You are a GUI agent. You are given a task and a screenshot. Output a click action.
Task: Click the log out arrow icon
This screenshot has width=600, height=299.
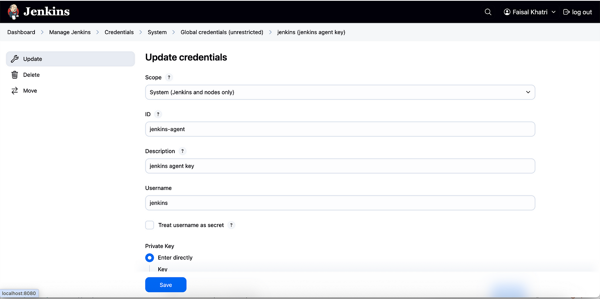click(x=567, y=12)
